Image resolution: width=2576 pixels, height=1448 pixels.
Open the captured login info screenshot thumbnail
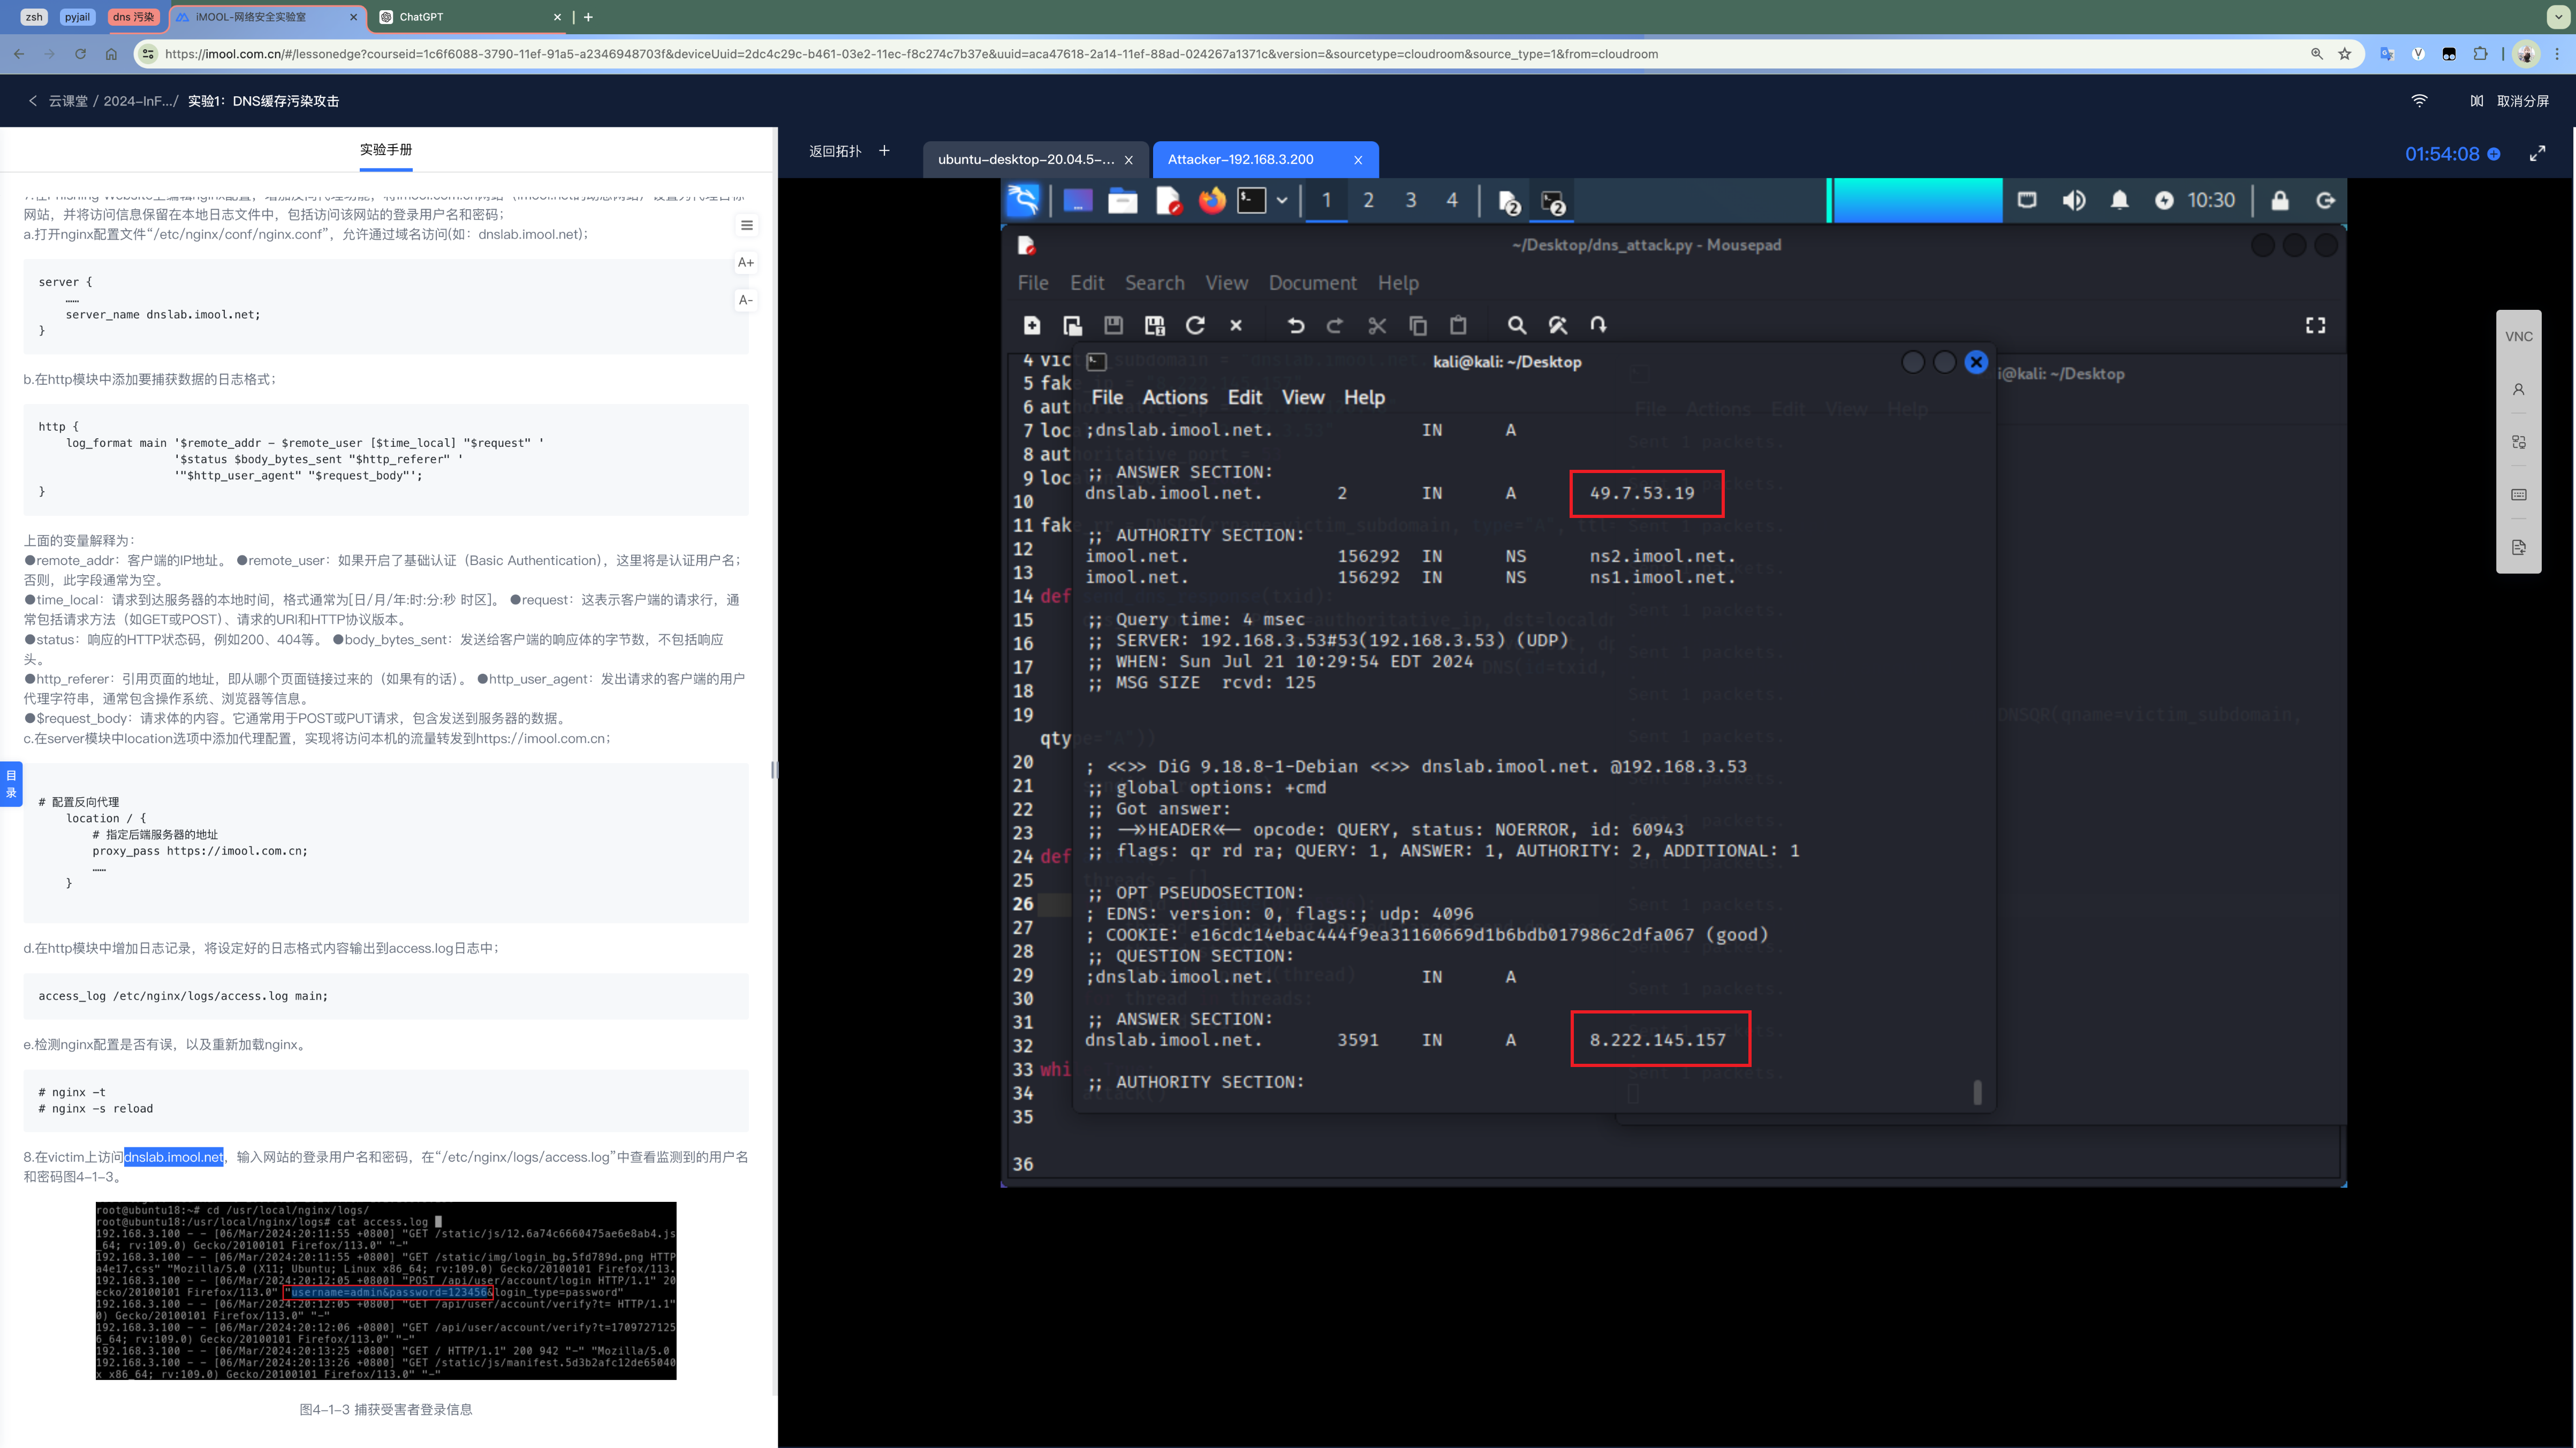[386, 1291]
